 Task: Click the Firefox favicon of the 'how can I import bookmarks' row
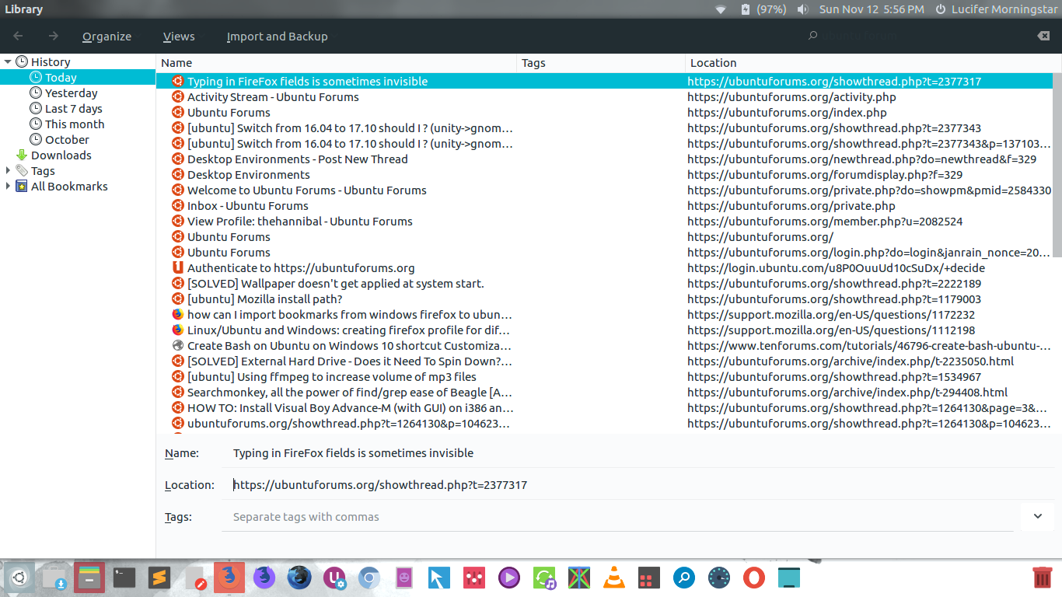tap(178, 315)
